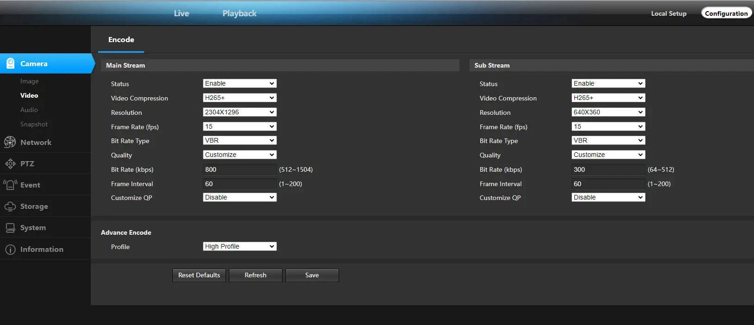Expand Sub Stream Bit Rate Type dropdown
The height and width of the screenshot is (325, 754).
pyautogui.click(x=608, y=140)
